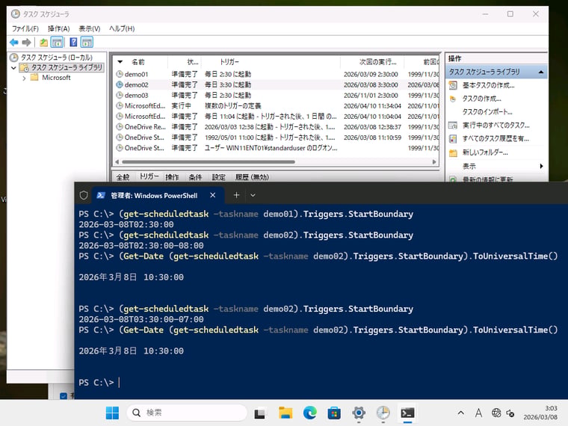This screenshot has width=568, height=426.
Task: Click the Up one level folder toolbar icon
Action: (43, 43)
